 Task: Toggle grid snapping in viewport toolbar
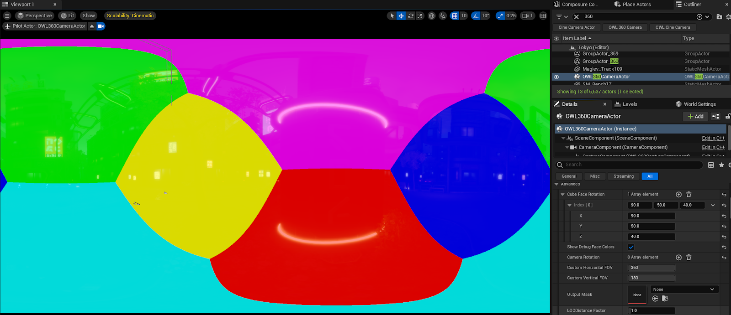click(x=455, y=15)
